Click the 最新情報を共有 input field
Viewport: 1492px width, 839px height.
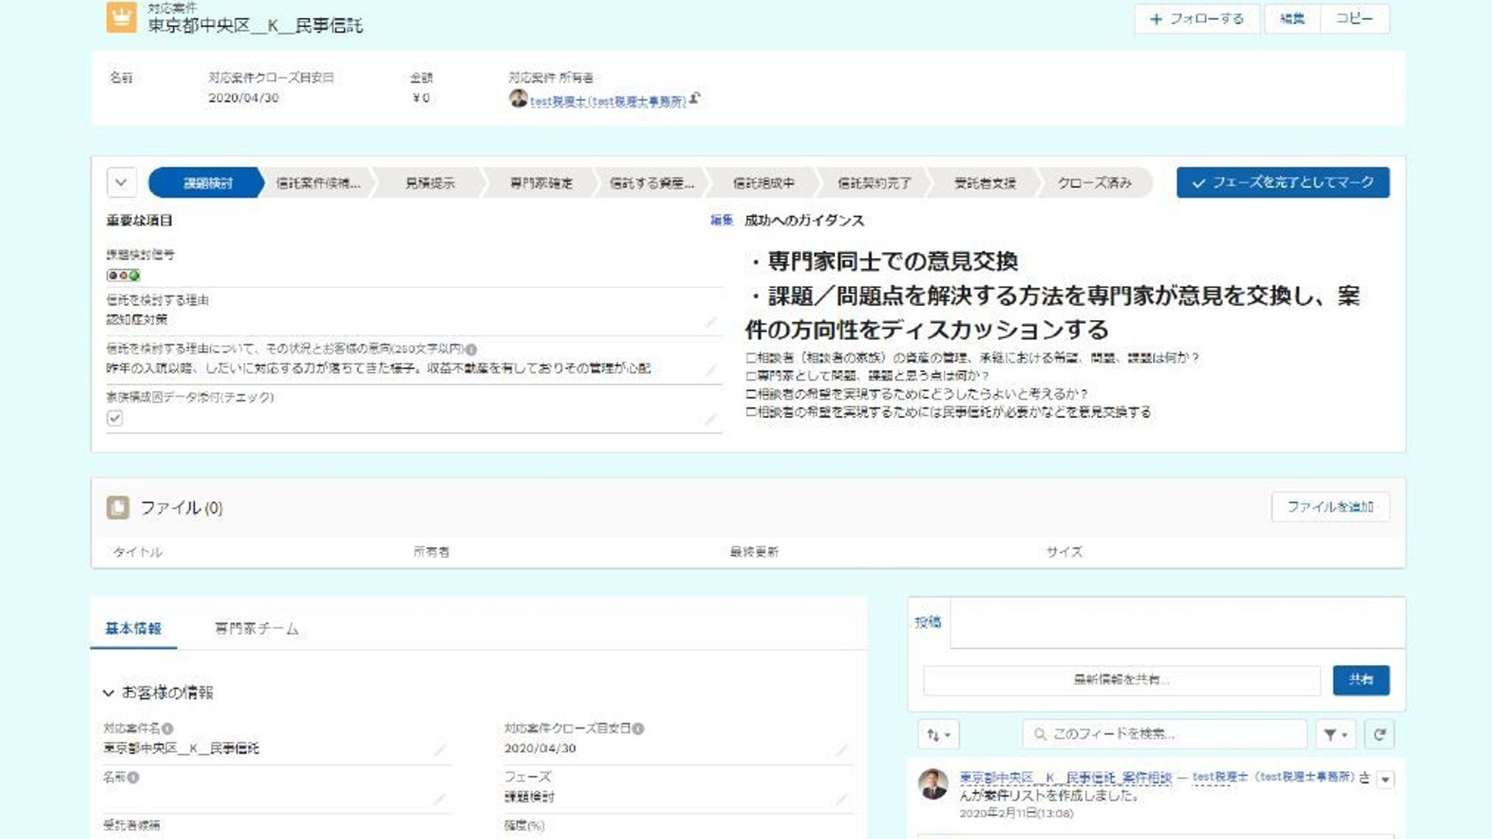point(1121,680)
